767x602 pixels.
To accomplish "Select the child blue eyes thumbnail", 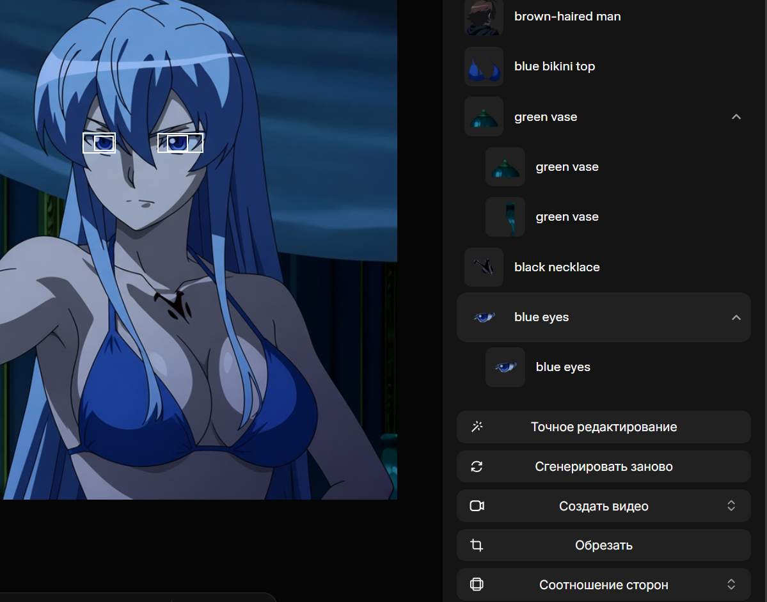I will [505, 367].
